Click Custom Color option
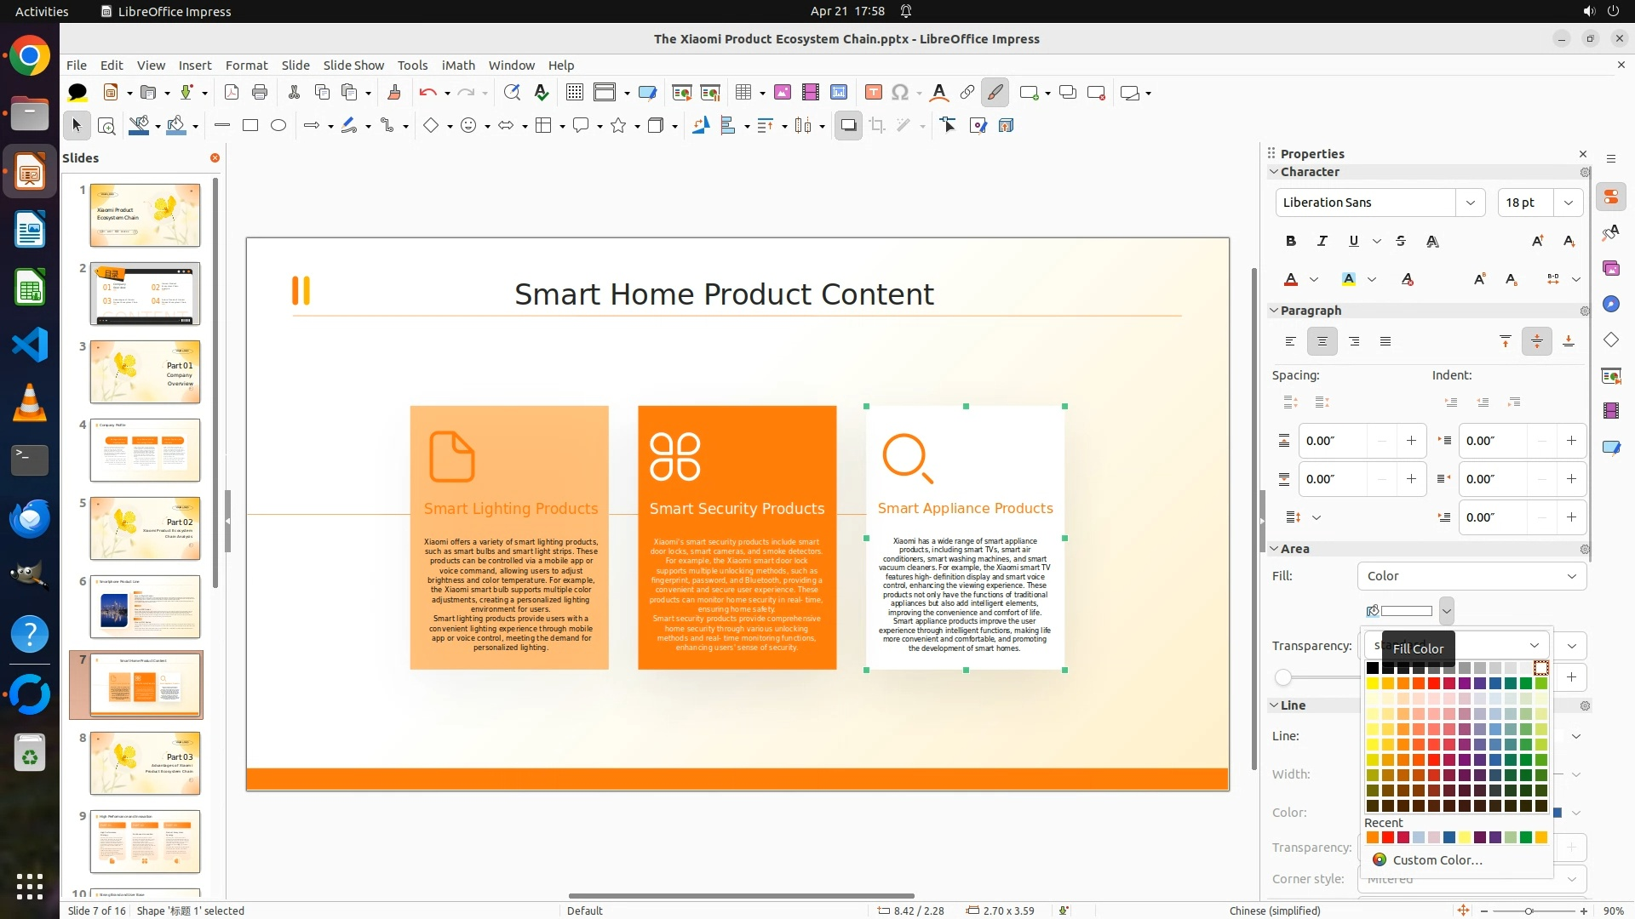This screenshot has width=1635, height=919. (1437, 860)
